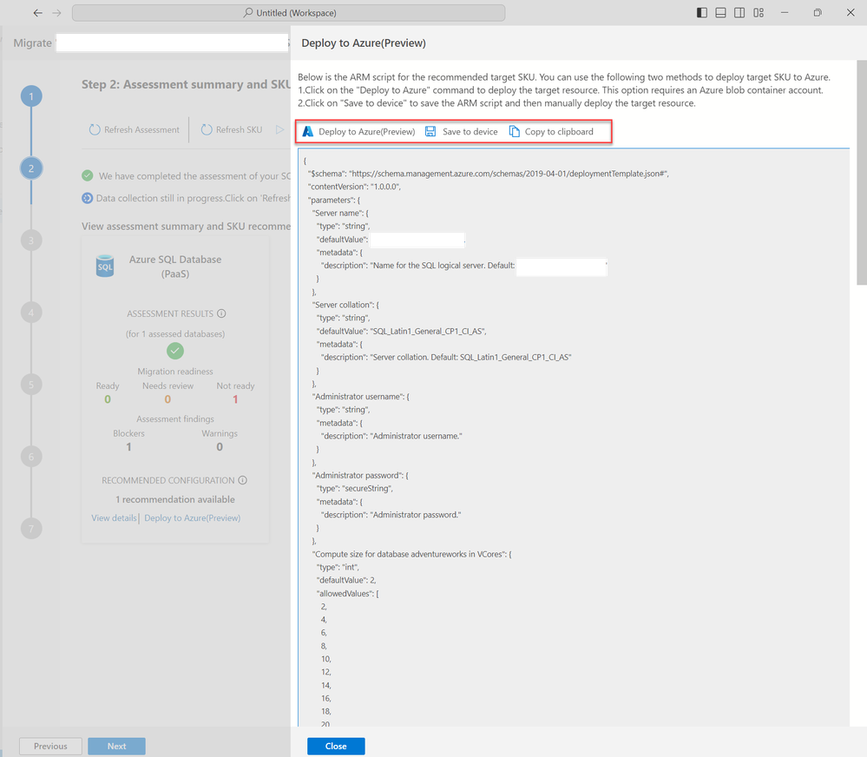Click the Refresh SKU button
Screen dimensions: 867x757
point(232,129)
